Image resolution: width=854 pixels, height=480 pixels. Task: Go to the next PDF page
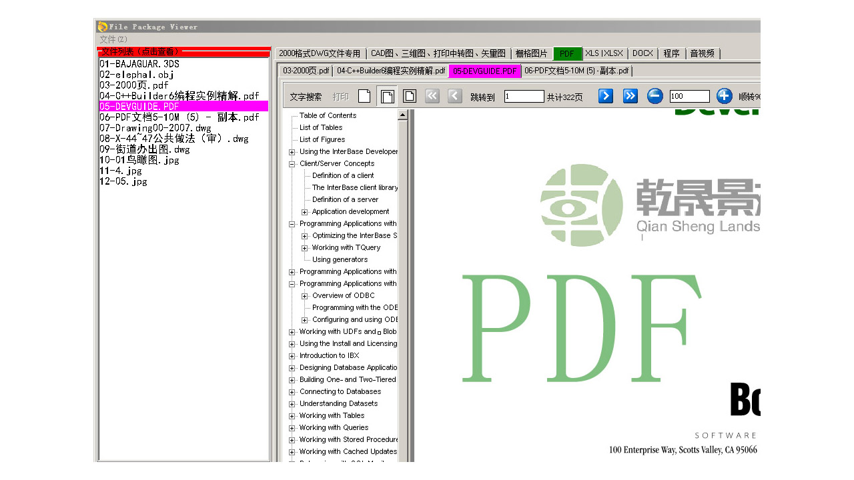tap(605, 96)
